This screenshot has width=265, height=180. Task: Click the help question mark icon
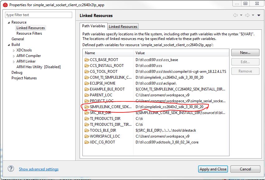pos(11,169)
